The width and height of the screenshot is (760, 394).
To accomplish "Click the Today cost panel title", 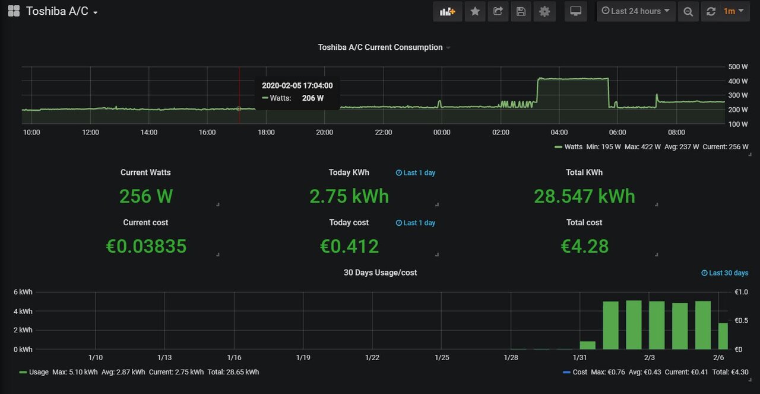I will (x=349, y=223).
